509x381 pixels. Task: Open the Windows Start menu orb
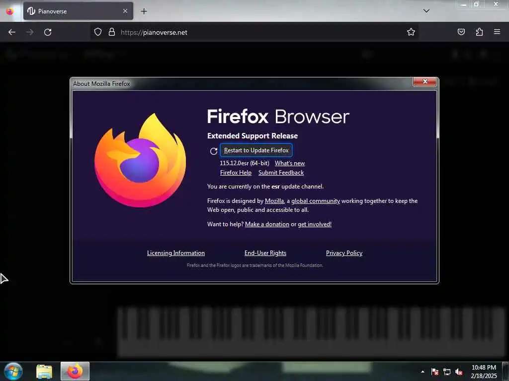13,371
